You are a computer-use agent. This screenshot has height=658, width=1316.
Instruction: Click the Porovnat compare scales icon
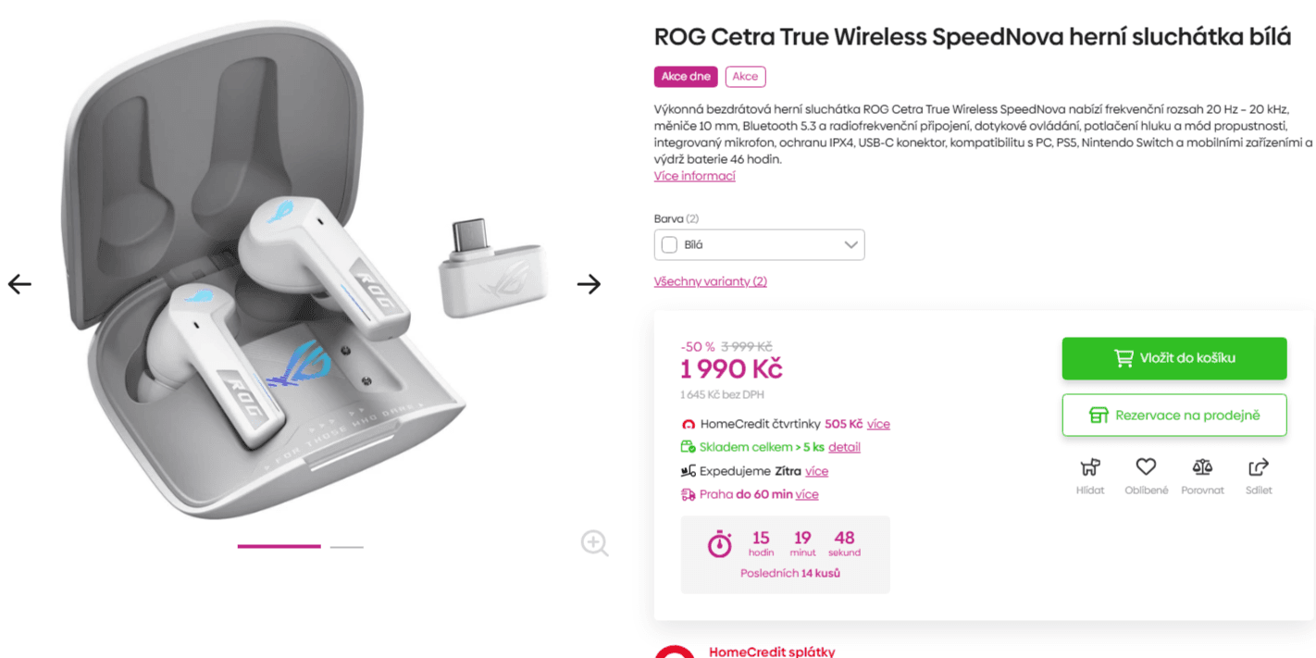click(x=1202, y=467)
